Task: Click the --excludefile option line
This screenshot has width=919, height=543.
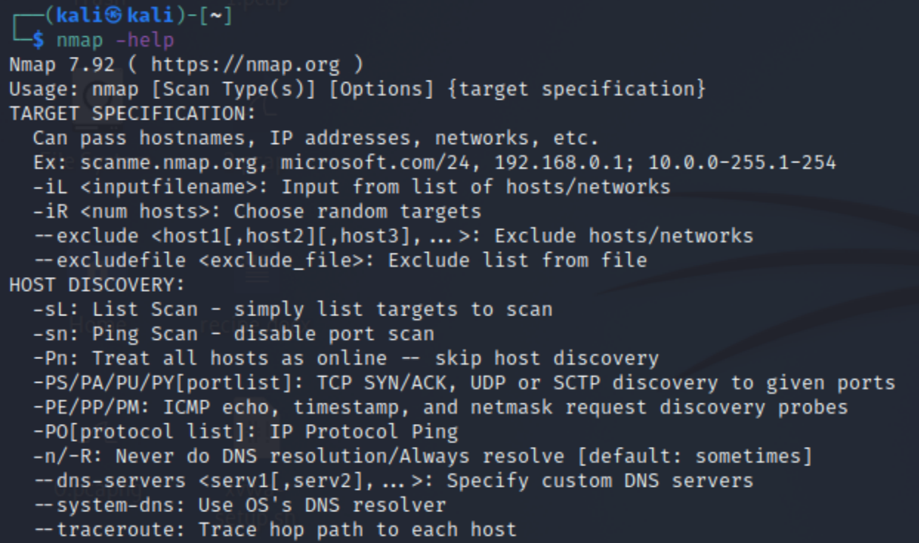Action: pos(340,260)
